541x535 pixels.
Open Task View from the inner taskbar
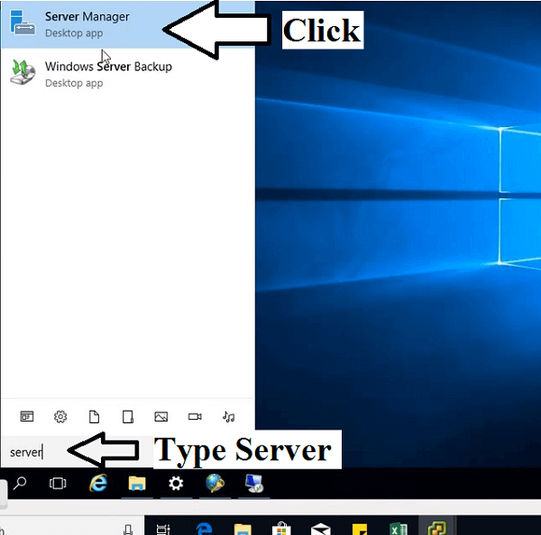(x=58, y=484)
